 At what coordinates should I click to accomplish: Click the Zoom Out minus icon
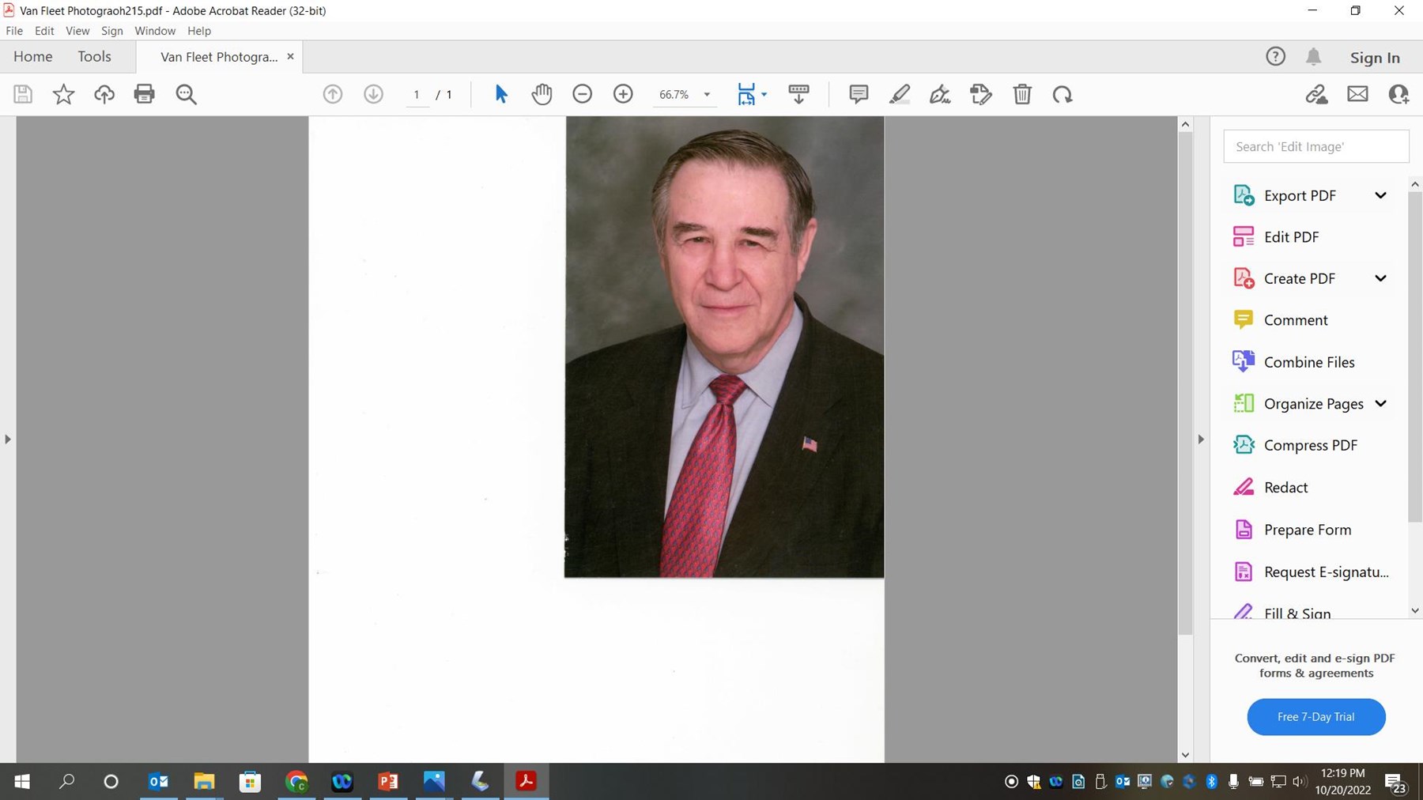point(582,94)
